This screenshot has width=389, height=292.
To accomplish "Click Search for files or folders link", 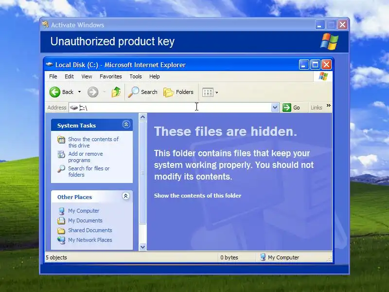I will 89,171.
